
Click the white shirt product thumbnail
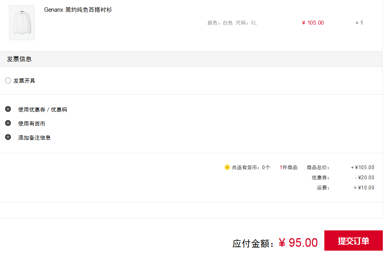(22, 23)
